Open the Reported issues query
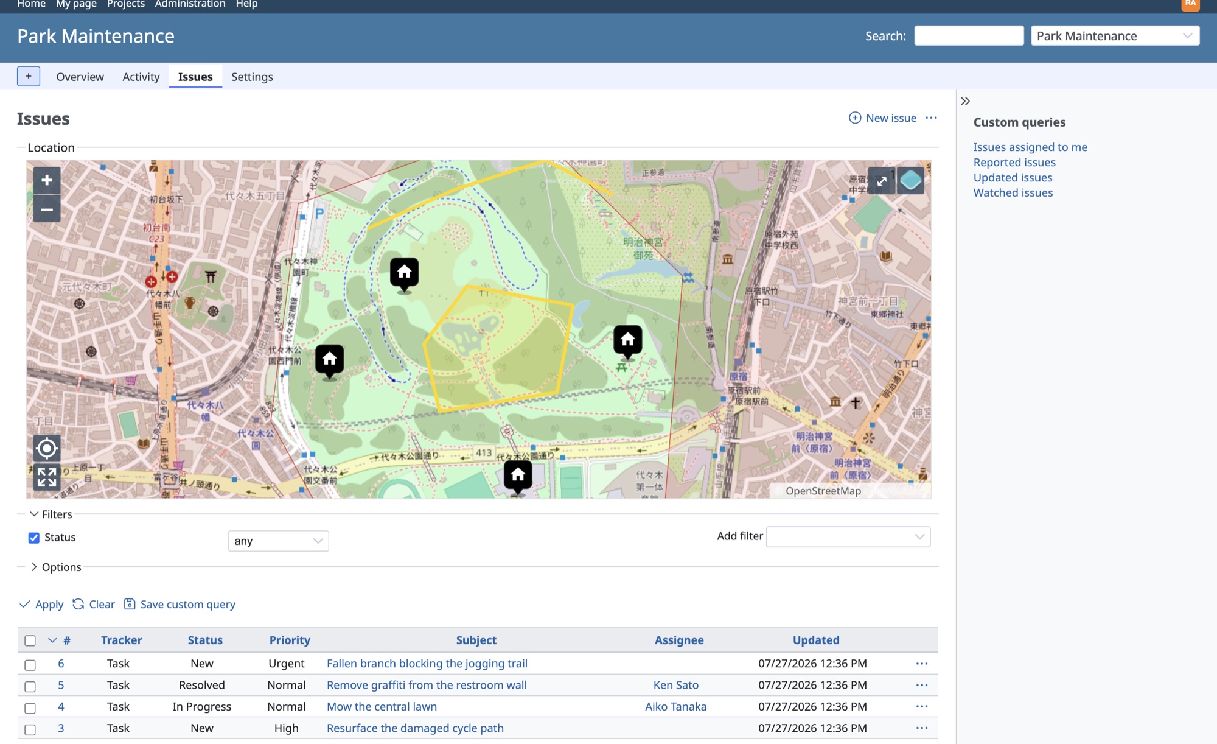Image resolution: width=1217 pixels, height=744 pixels. click(x=1014, y=162)
